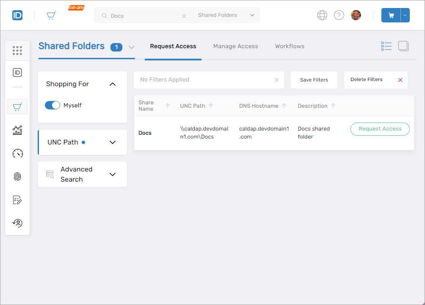Click the Save Filters button
425x305 pixels.
[x=314, y=80]
